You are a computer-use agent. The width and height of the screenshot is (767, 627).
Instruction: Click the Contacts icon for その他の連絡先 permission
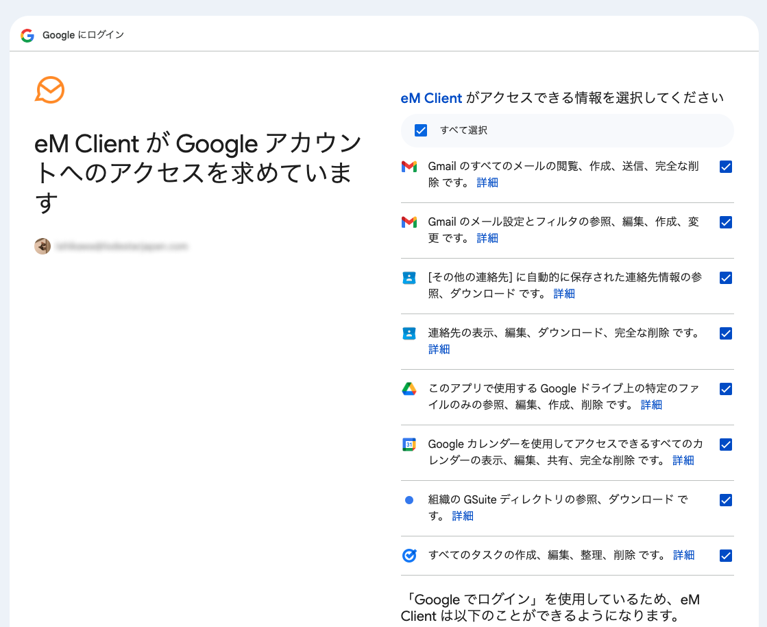tap(409, 278)
